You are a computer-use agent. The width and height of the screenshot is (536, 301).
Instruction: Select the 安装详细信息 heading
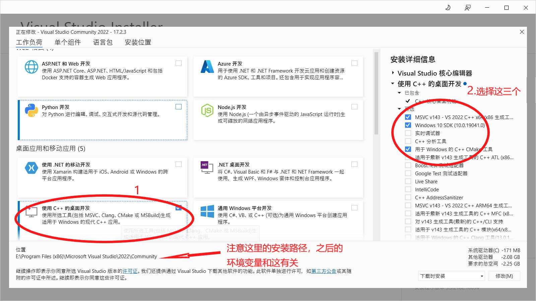click(413, 60)
